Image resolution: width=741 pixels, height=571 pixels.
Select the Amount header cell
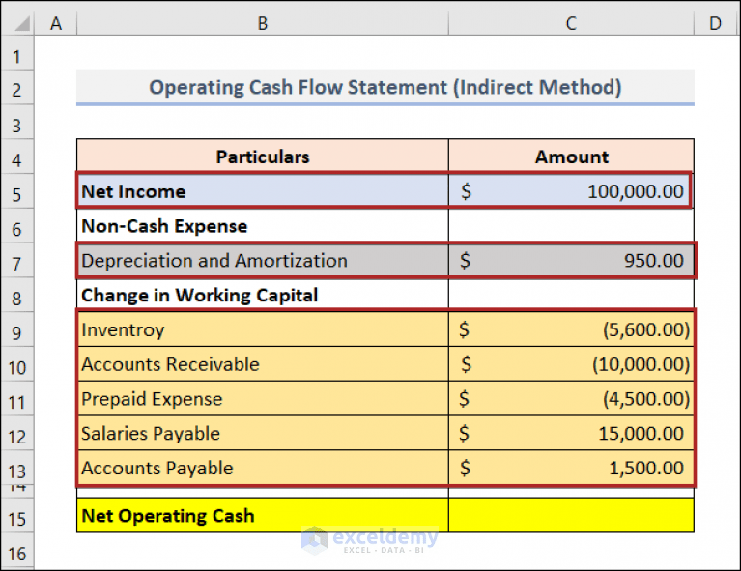571,157
